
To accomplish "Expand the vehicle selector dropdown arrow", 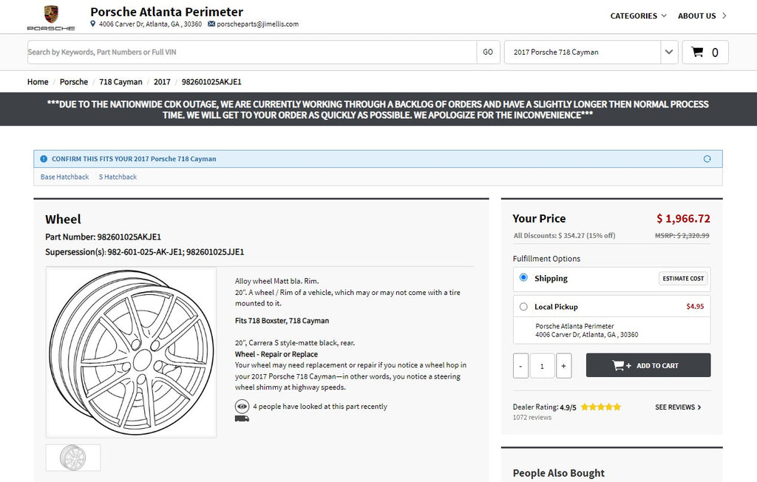I will tap(669, 52).
